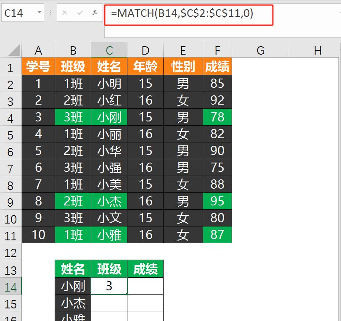This screenshot has height=321, width=341.
Task: Click the green 姓名 header in row 13
Action: [73, 269]
